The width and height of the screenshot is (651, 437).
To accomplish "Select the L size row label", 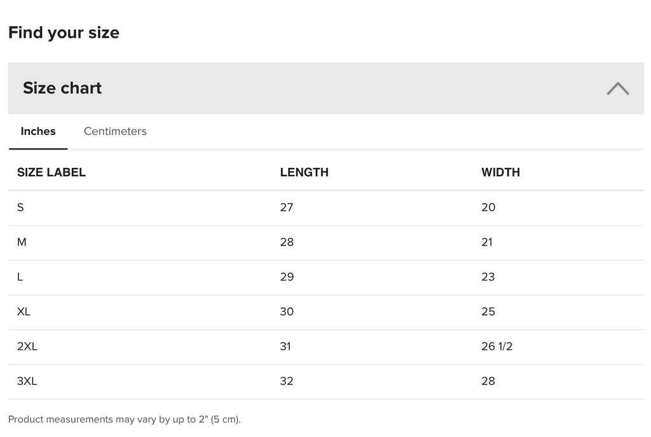I will (x=20, y=277).
